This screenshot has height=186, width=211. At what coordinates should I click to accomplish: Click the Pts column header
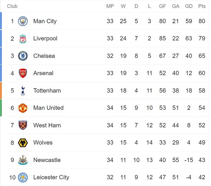[202, 6]
